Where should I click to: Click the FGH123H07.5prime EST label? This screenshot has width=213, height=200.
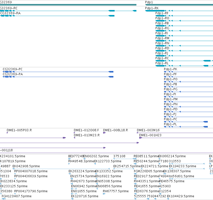(x=17, y=196)
